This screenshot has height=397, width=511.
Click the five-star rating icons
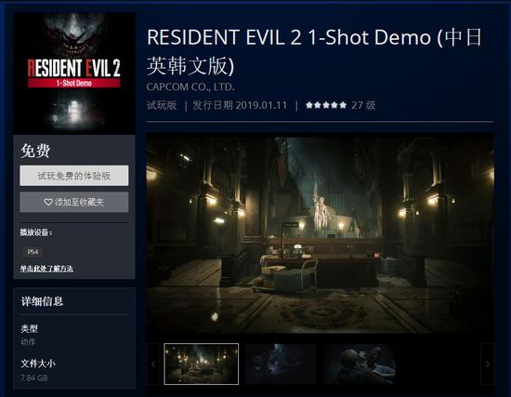pyautogui.click(x=326, y=105)
